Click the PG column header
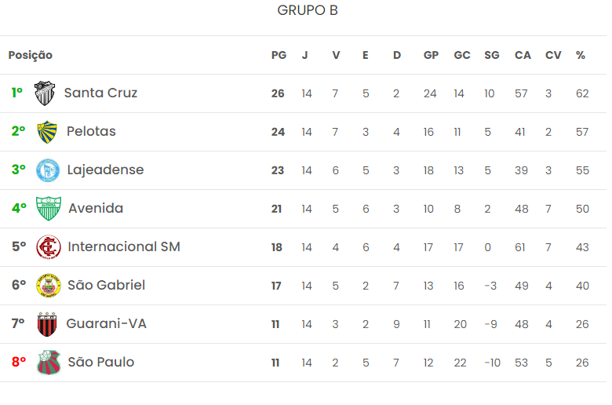Screen dimensions: 612x405 coord(279,56)
